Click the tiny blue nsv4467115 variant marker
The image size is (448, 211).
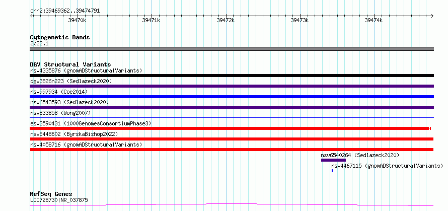(332, 171)
